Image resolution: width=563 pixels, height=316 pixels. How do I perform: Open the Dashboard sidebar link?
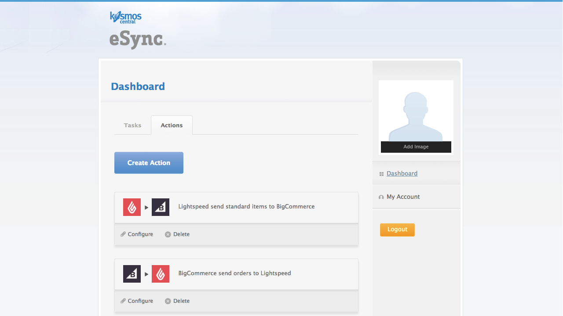tap(402, 173)
